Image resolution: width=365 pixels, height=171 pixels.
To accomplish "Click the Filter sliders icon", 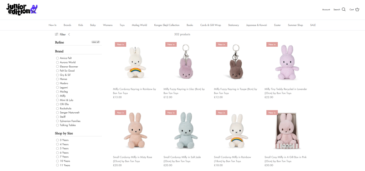I will pos(57,35).
